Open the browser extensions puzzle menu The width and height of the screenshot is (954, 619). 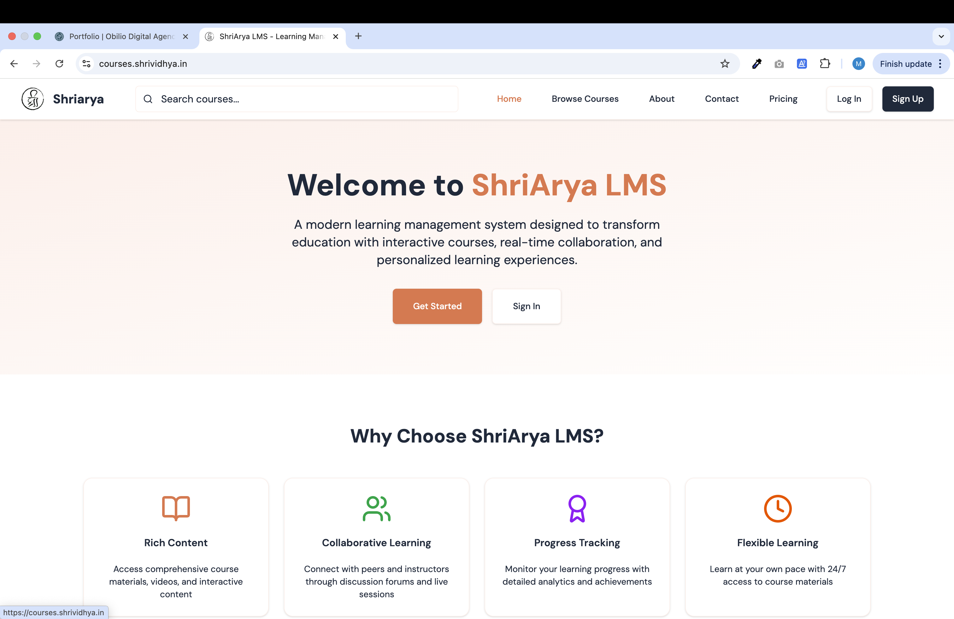coord(825,64)
